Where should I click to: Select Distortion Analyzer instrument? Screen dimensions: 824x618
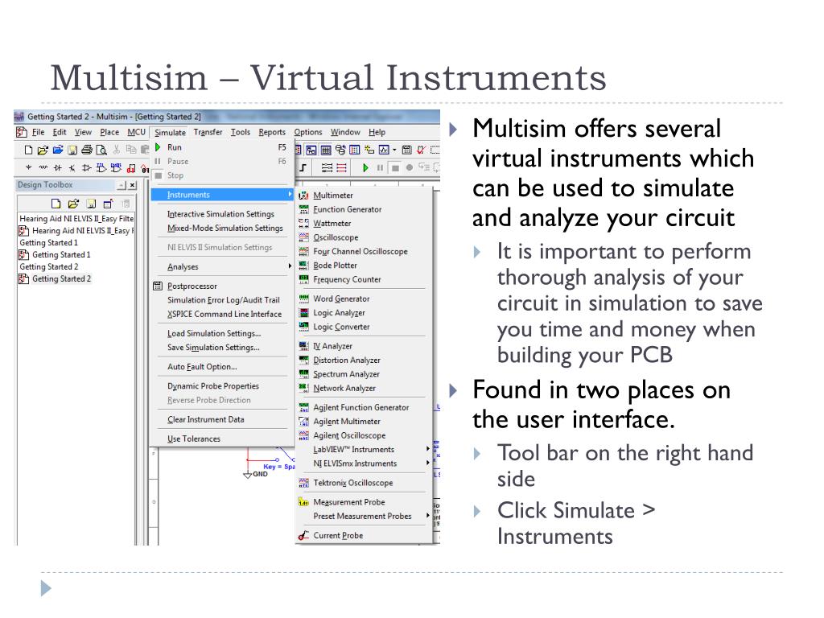[x=364, y=360]
